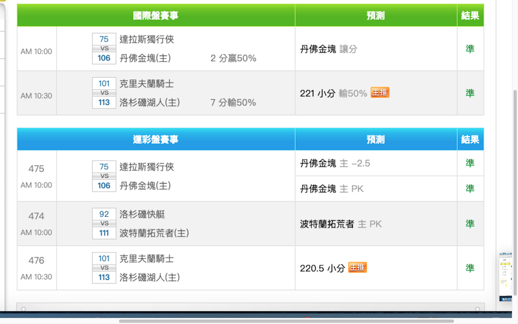
Task: Click 準 result for 波特蘭拓荒者 主 PK
Action: (470, 224)
